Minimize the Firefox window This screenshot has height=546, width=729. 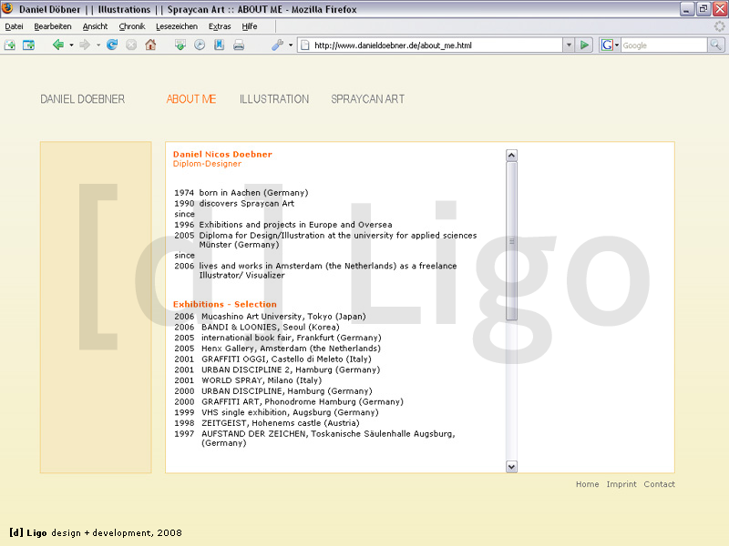coord(687,9)
